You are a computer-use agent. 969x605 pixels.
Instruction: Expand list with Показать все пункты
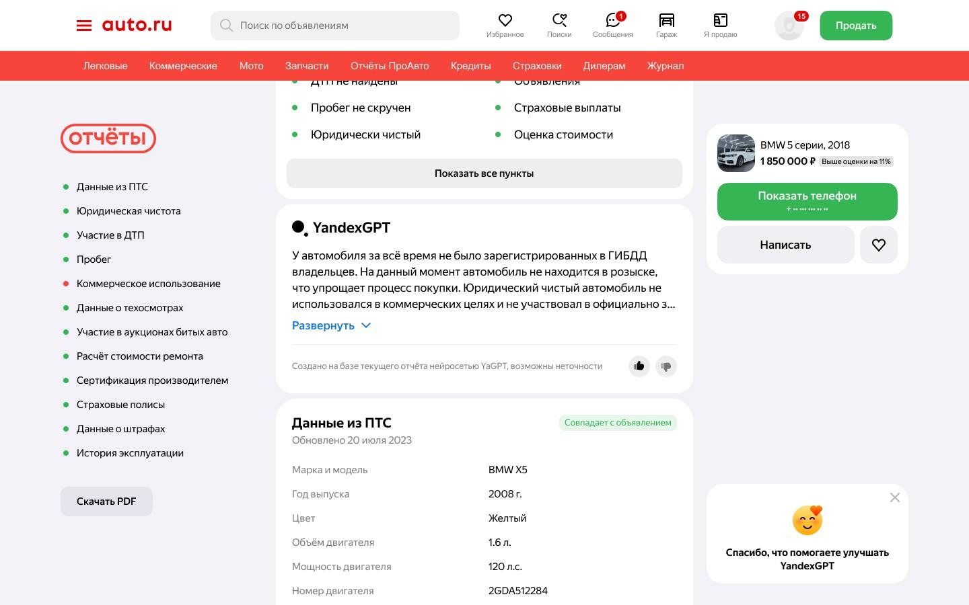[x=485, y=173]
